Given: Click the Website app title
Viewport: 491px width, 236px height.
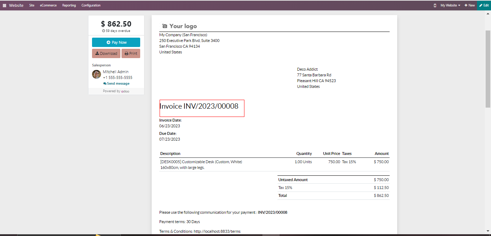Looking at the screenshot, I should [x=16, y=5].
